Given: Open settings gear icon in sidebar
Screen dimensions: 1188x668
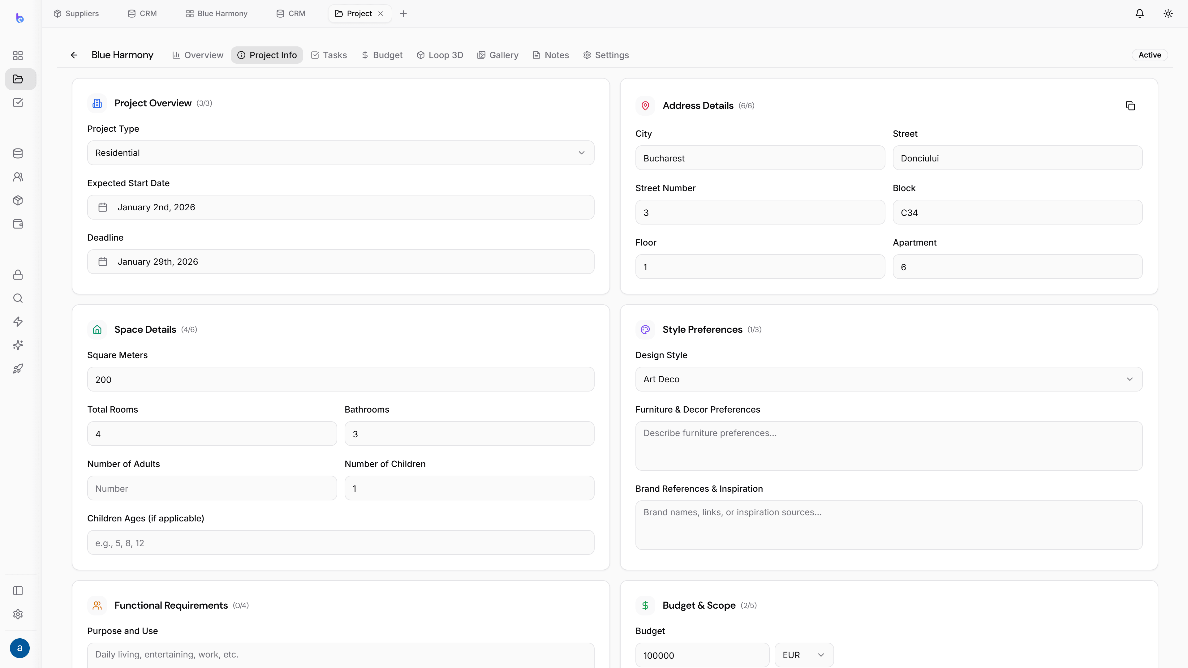Looking at the screenshot, I should (18, 614).
